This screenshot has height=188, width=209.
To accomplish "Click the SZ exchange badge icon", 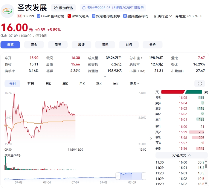I will coord(20,16).
